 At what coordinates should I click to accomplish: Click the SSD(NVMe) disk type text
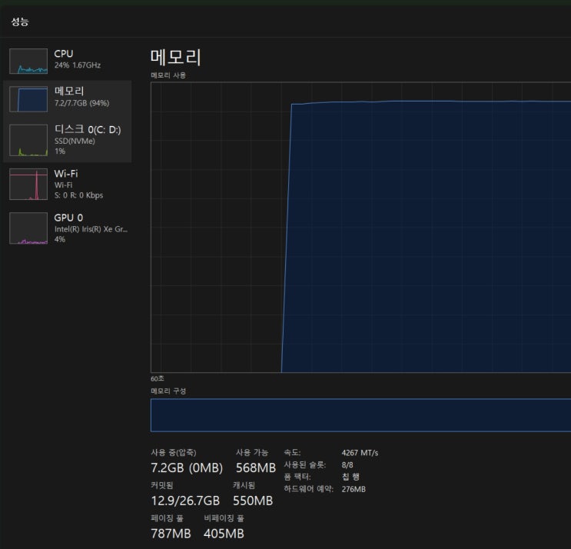(x=75, y=141)
